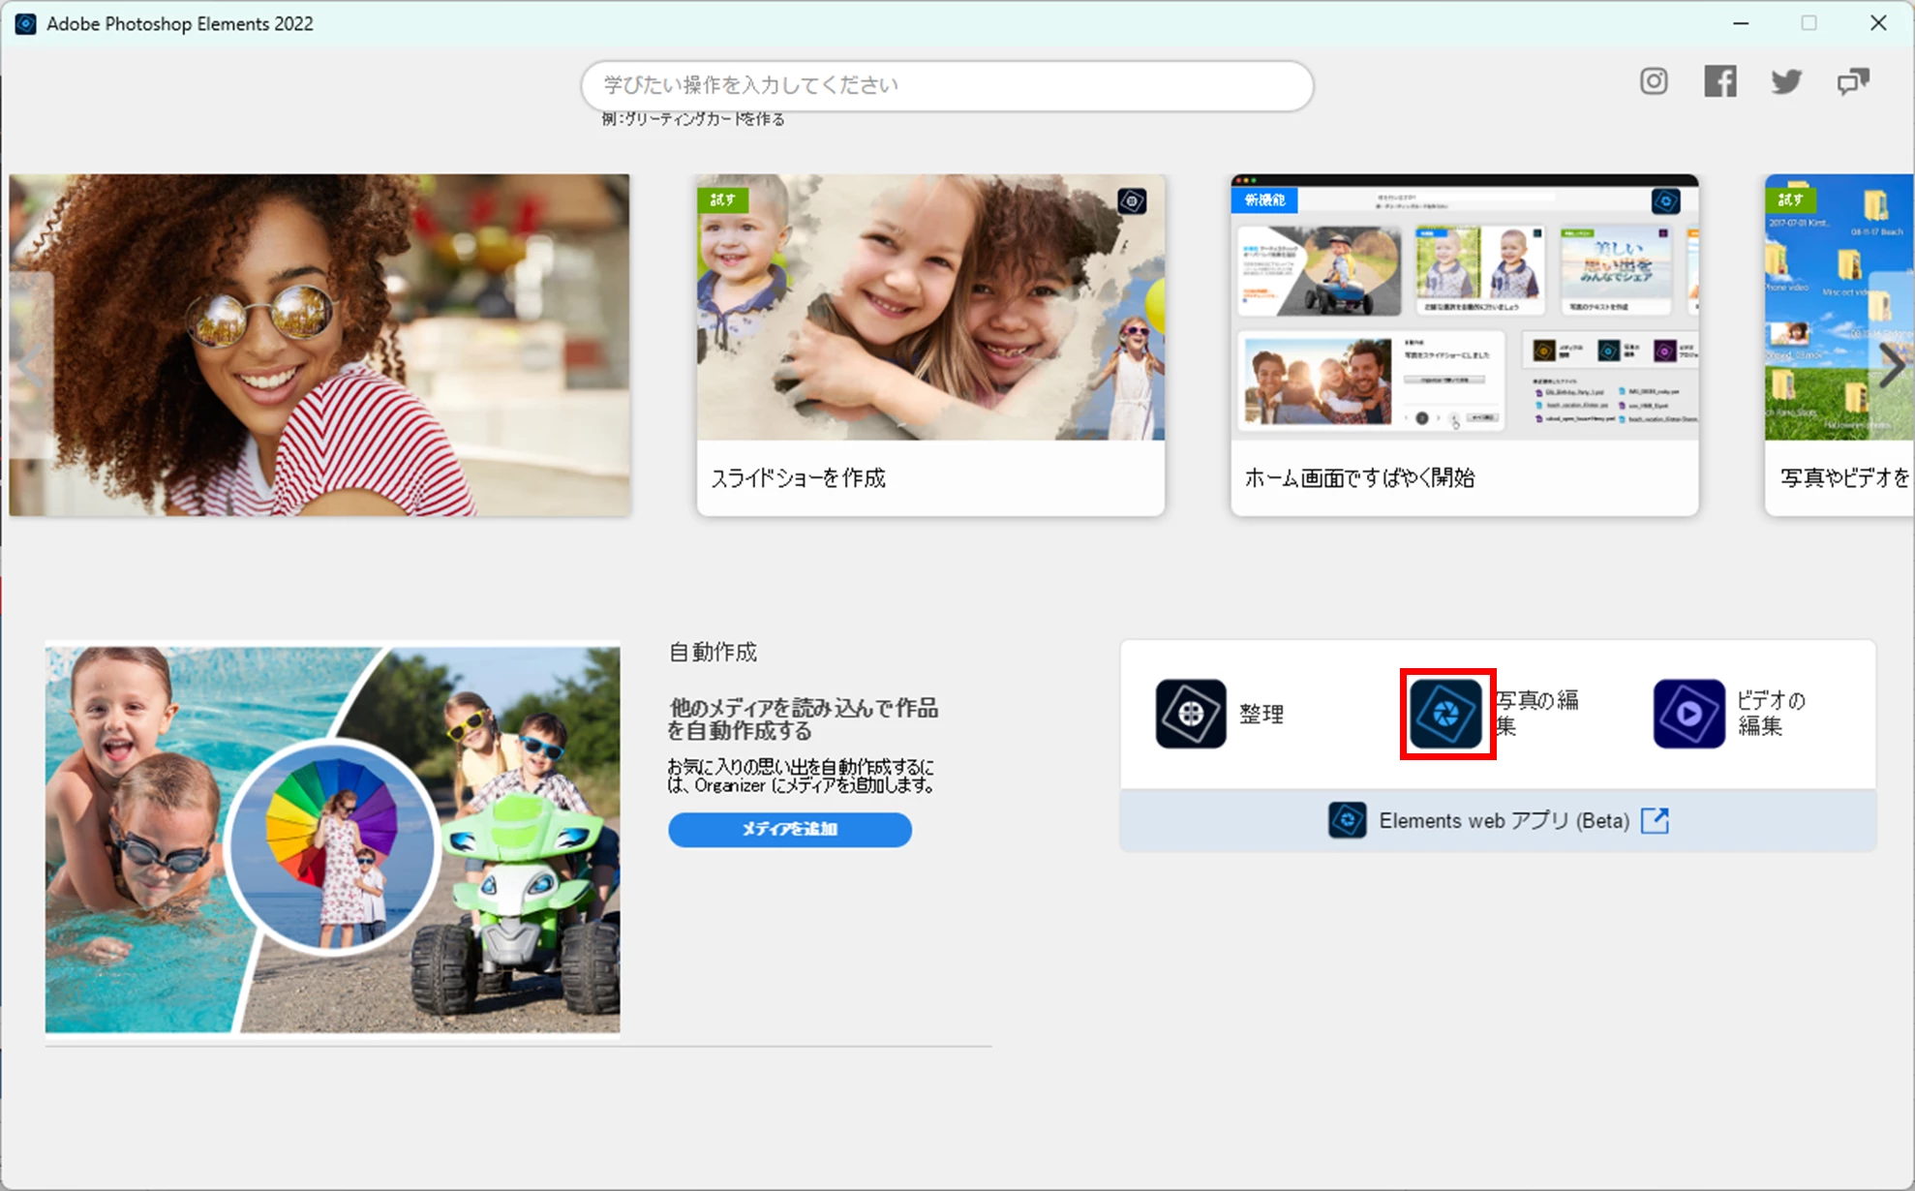Click the 試す badge on slideshow card
The height and width of the screenshot is (1191, 1915).
(722, 199)
